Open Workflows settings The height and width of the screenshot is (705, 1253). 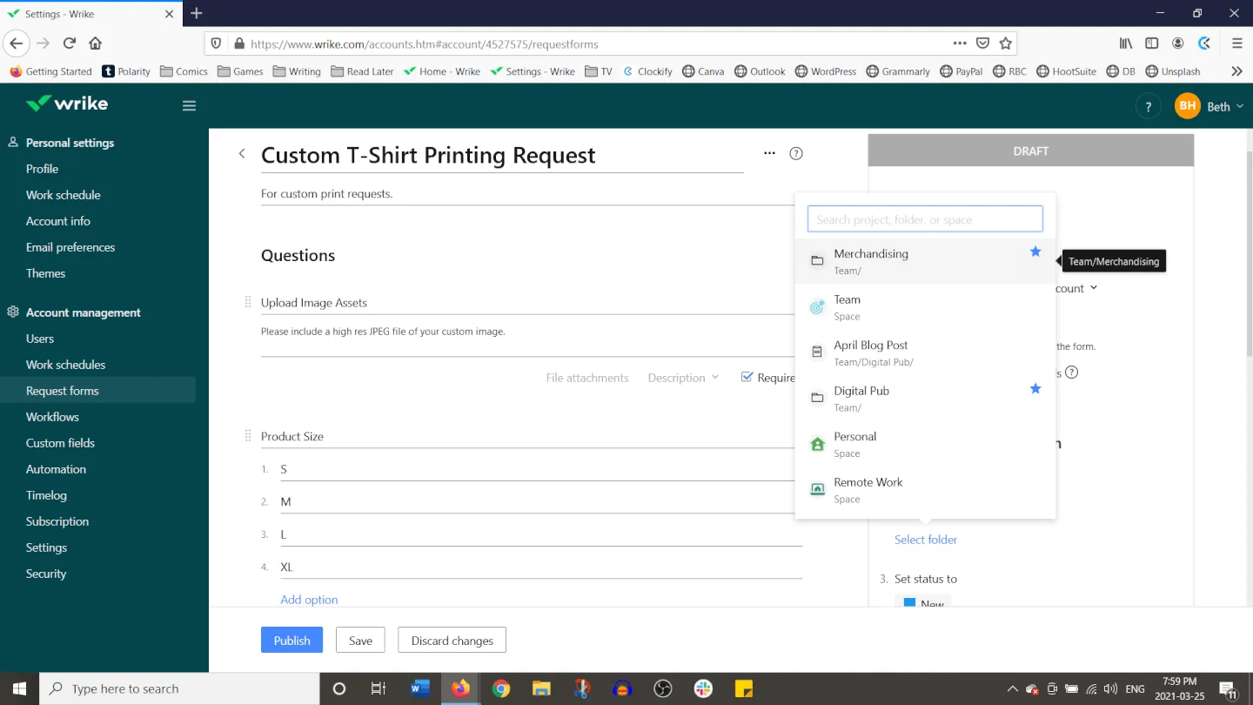coord(52,417)
